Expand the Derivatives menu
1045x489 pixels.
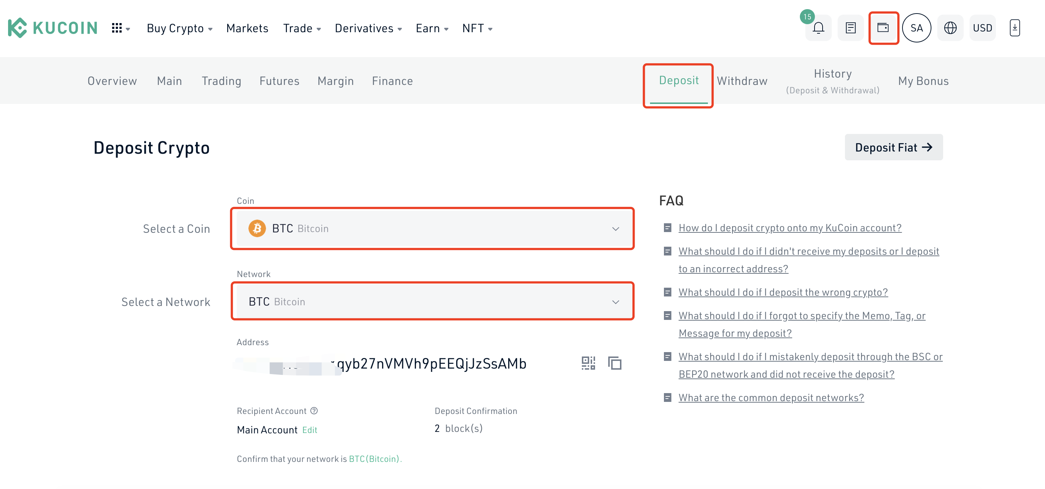[x=368, y=28]
